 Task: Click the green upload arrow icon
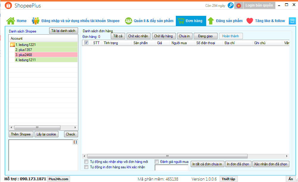coord(211,21)
